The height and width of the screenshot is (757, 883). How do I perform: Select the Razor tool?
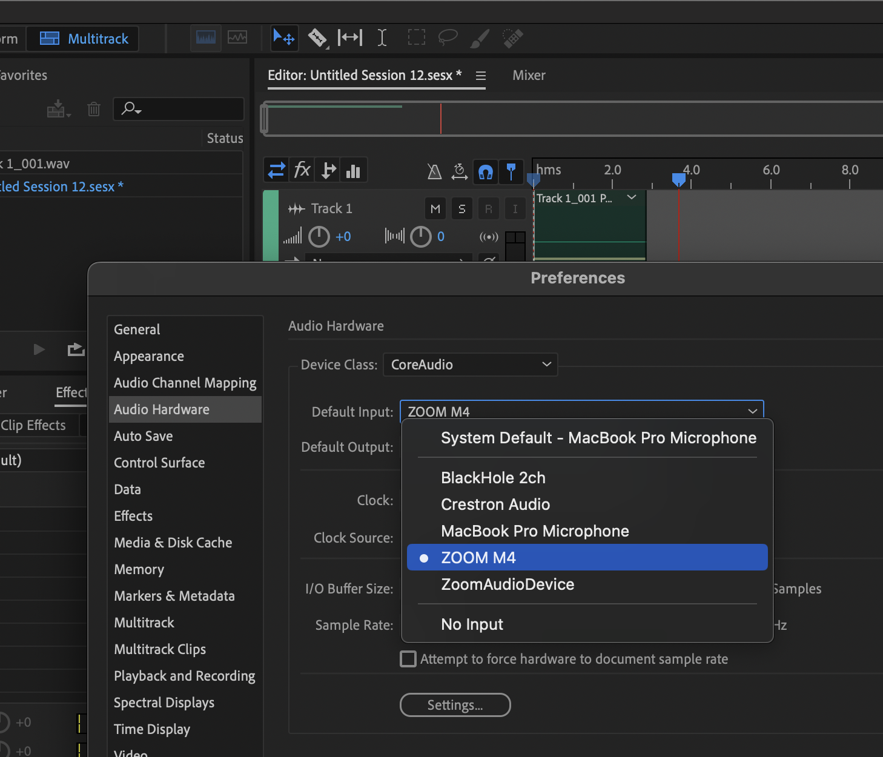tap(317, 38)
